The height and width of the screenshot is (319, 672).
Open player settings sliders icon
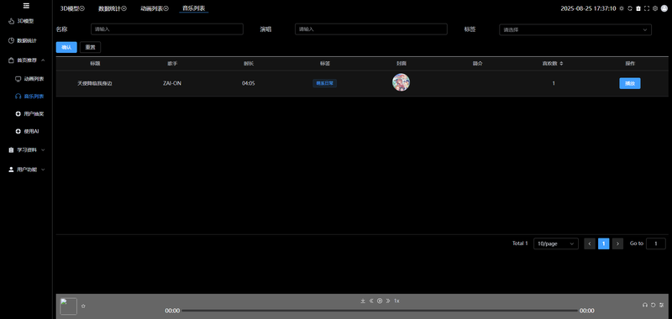click(661, 305)
